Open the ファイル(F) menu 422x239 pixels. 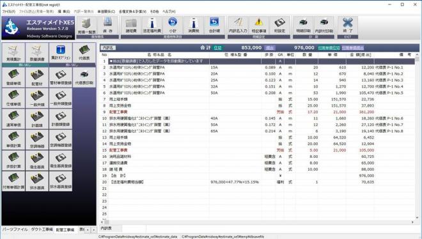[9, 12]
